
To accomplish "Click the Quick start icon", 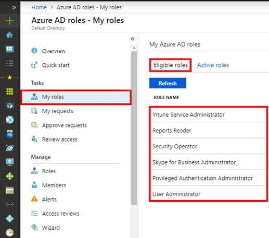I will pos(34,65).
